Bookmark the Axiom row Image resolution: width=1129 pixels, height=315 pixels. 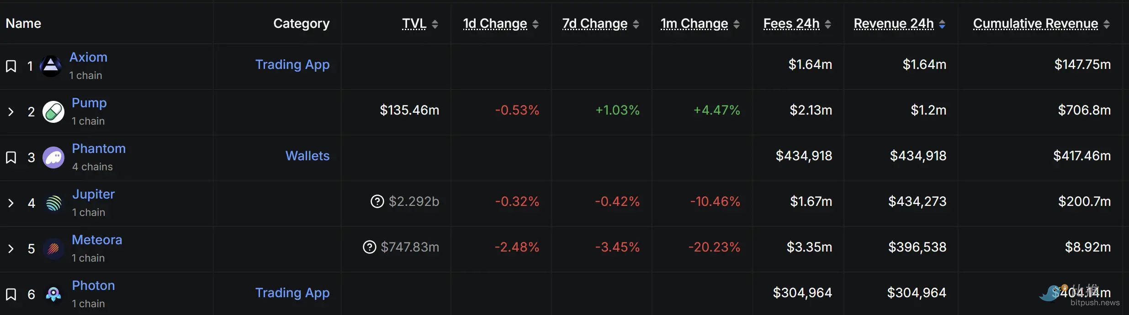click(11, 66)
